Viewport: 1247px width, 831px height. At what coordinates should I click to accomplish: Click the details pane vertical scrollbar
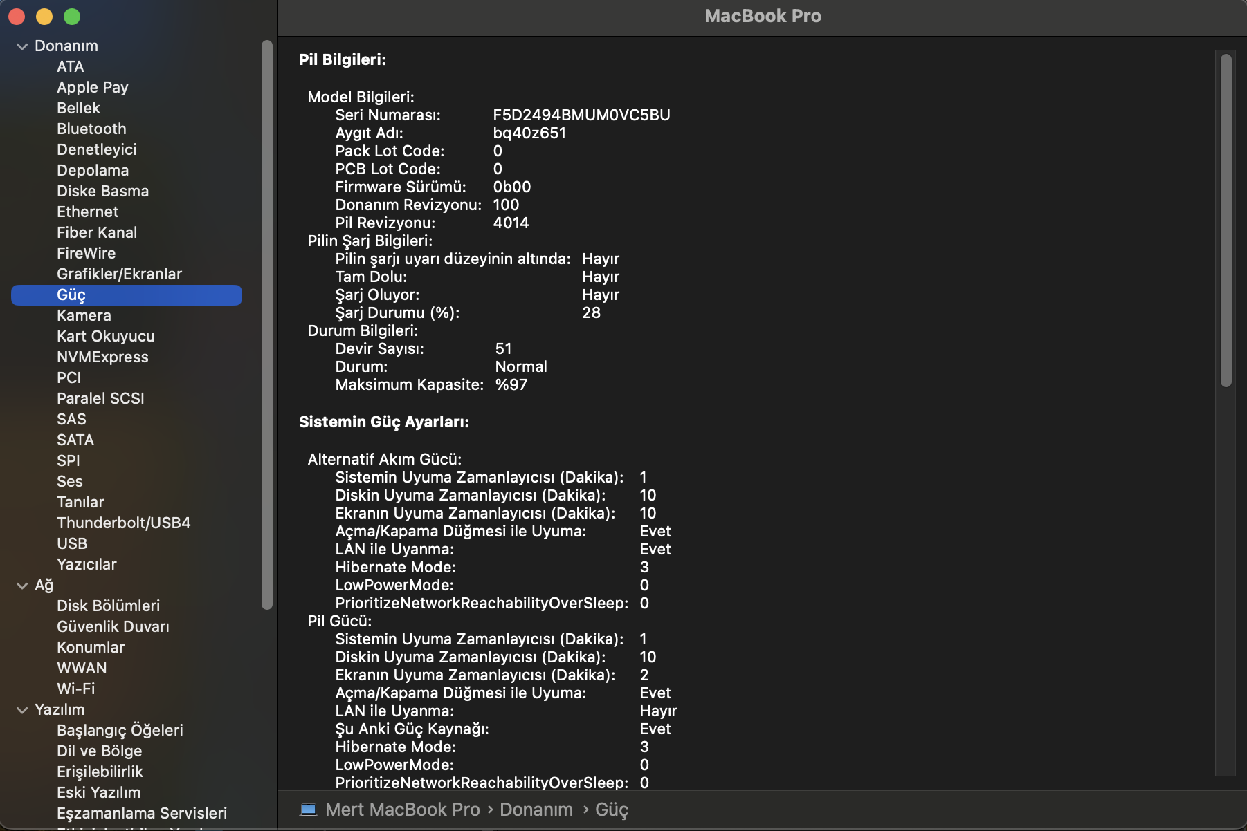point(1226,220)
